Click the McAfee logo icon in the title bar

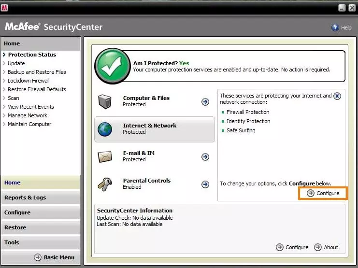4,8
